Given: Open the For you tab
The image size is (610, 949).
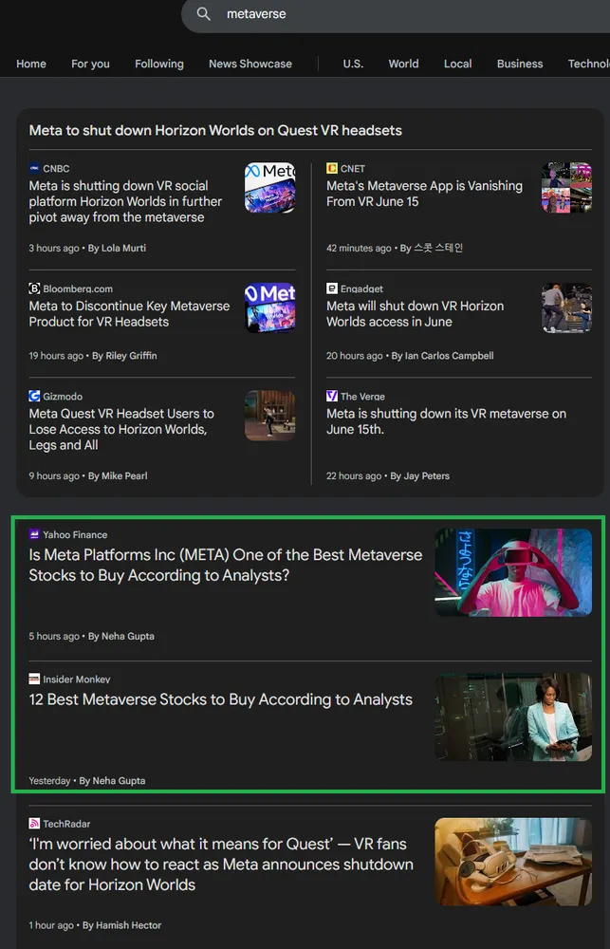Looking at the screenshot, I should pos(90,64).
